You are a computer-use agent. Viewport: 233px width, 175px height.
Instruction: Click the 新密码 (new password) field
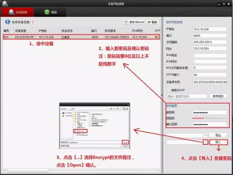click(x=209, y=112)
